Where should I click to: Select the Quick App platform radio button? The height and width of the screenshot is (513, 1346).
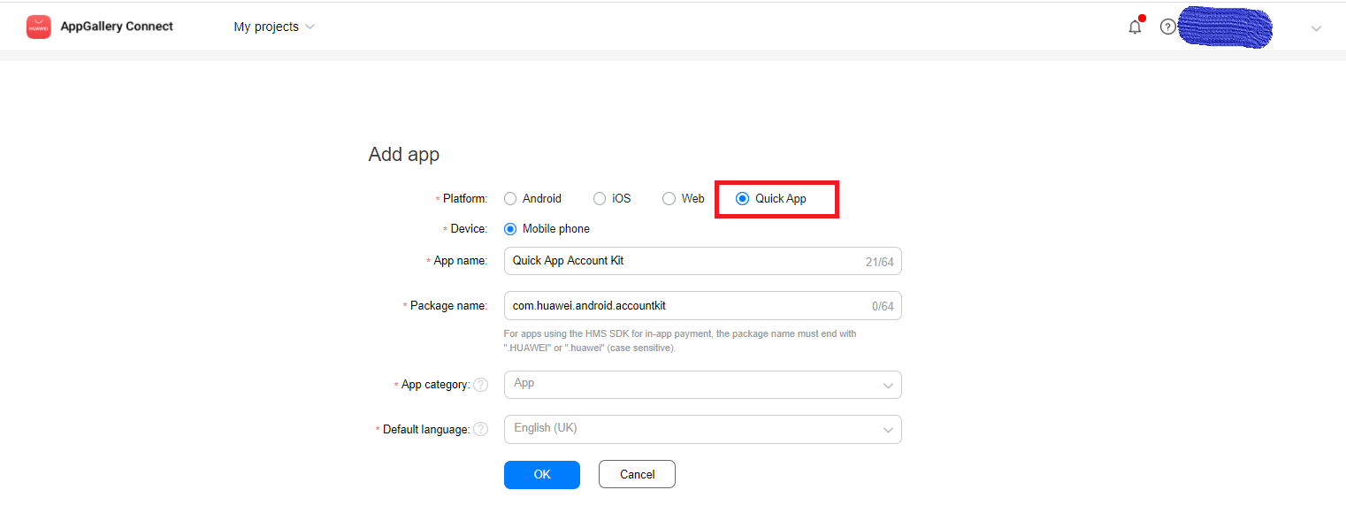point(742,199)
